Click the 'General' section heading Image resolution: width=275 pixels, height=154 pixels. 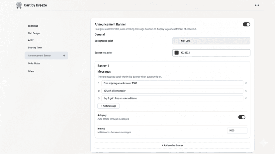(100, 34)
